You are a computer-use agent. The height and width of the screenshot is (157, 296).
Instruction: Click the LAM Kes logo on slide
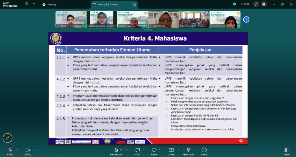(56, 39)
